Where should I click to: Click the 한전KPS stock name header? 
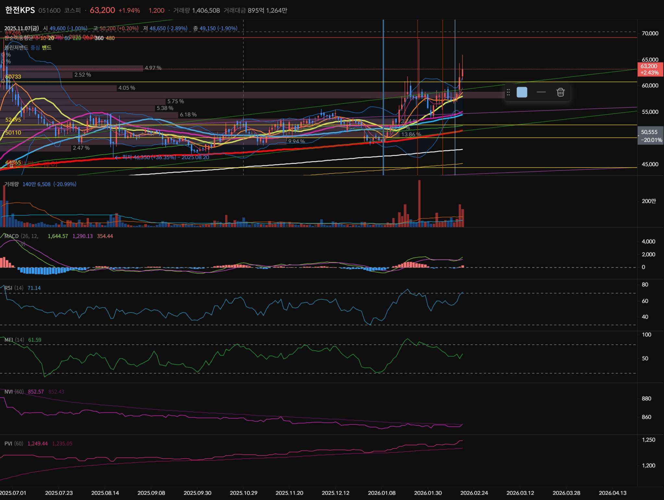pyautogui.click(x=20, y=10)
